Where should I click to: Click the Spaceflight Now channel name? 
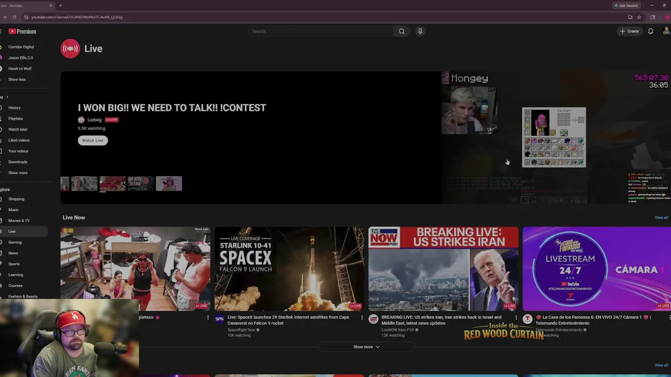tap(241, 330)
